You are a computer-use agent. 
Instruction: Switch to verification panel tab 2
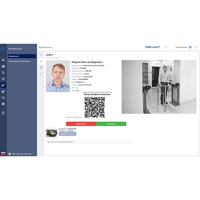pos(41,61)
